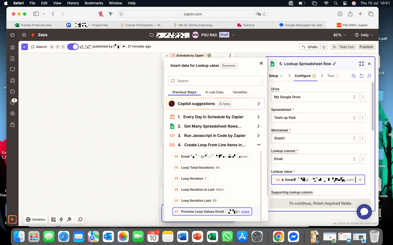The image size is (393, 245).
Task: Open Copilot icon at sidebar bottom
Action: pos(12,220)
